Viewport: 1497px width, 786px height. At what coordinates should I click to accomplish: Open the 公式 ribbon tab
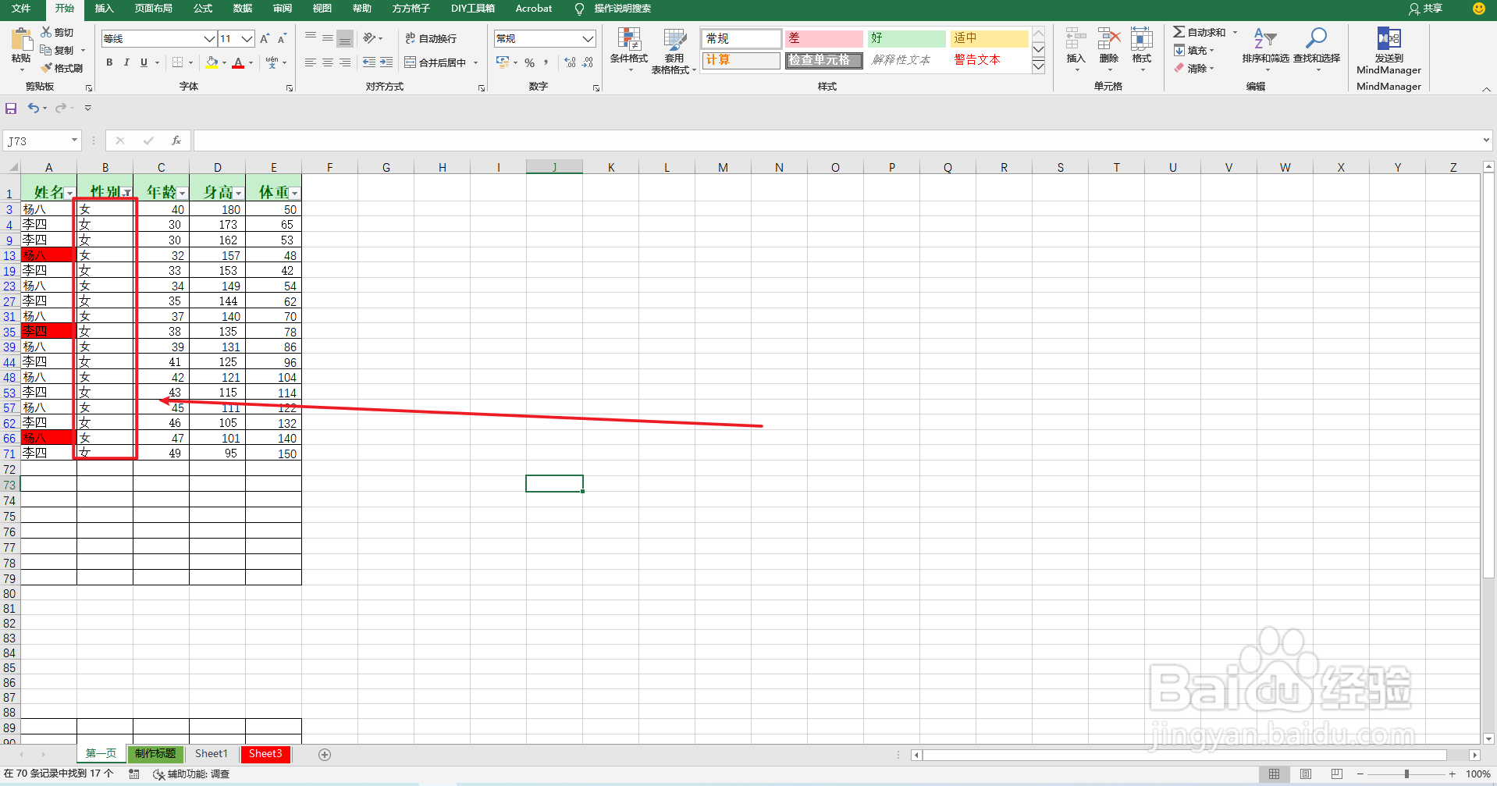click(203, 9)
